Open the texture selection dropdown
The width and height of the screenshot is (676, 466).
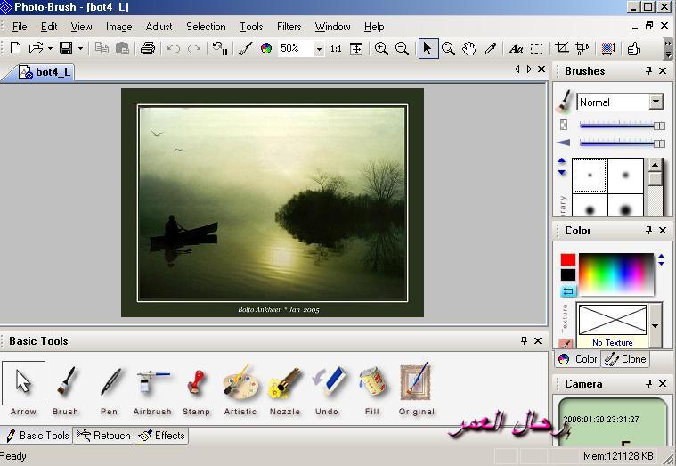coord(656,326)
